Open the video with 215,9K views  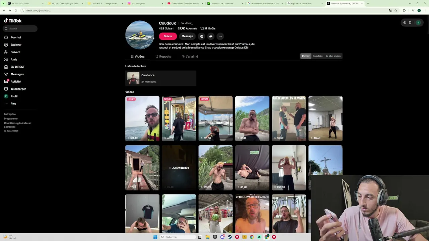(x=216, y=168)
